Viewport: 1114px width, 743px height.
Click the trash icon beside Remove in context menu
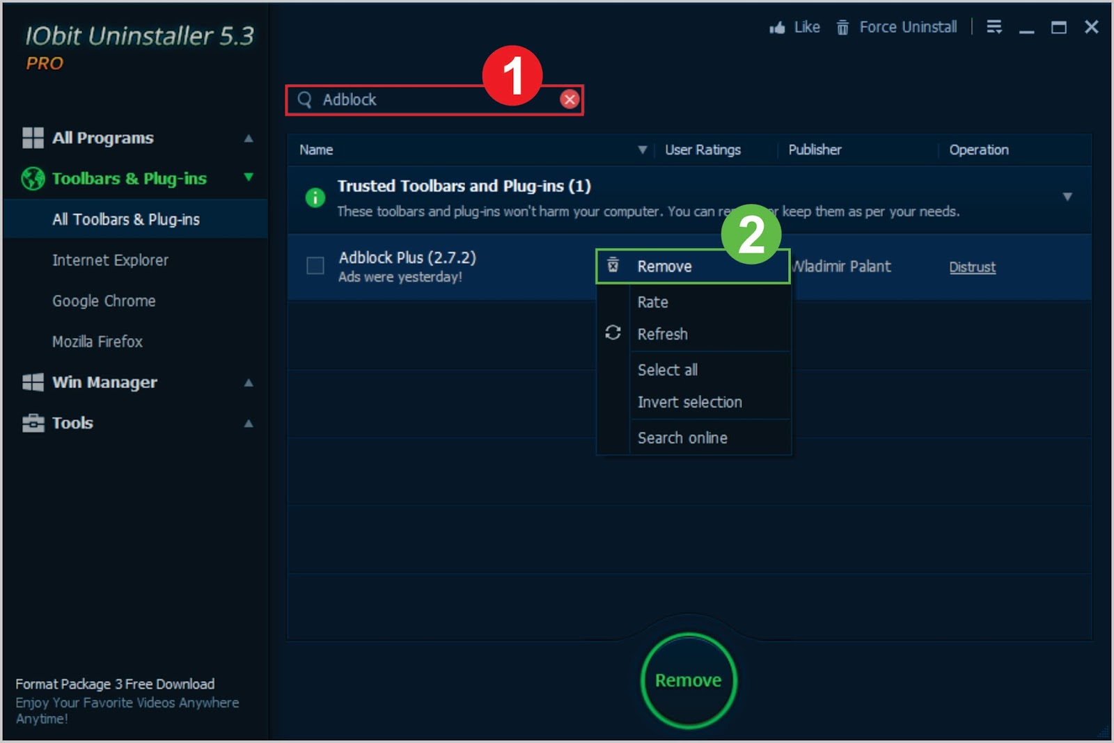tap(613, 265)
